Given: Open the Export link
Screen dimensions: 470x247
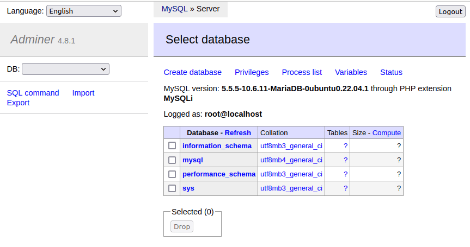Looking at the screenshot, I should point(18,103).
